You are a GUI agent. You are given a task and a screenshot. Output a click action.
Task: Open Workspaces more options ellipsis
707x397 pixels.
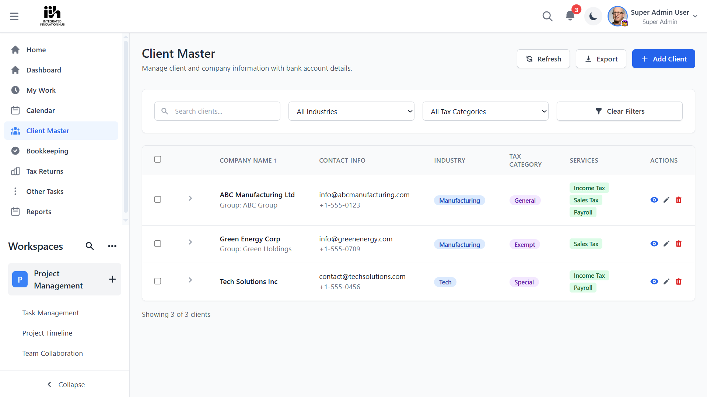click(112, 246)
